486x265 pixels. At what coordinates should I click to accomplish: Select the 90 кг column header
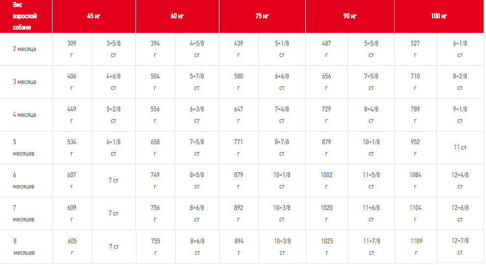tap(350, 16)
